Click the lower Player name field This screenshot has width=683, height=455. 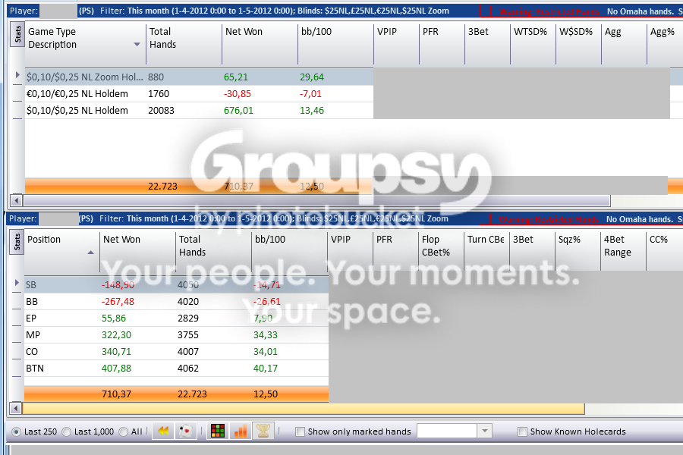click(58, 218)
